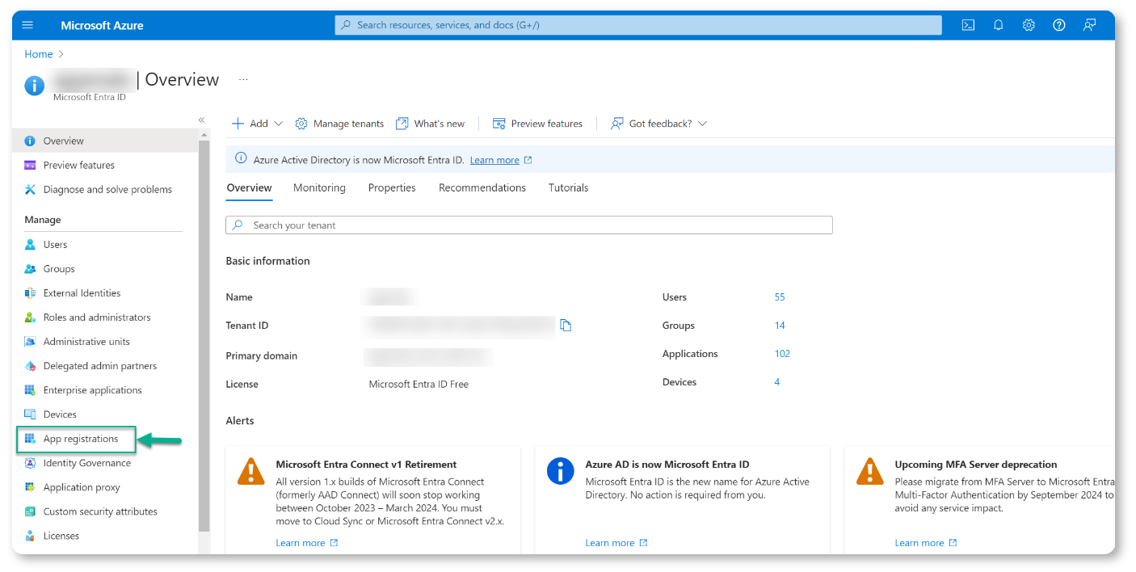Click the Search your tenant field
The width and height of the screenshot is (1136, 572).
pyautogui.click(x=529, y=225)
